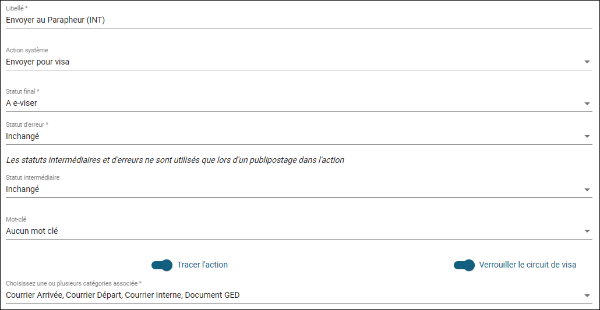This screenshot has width=600, height=310.
Task: Open the Mot-clé dropdown arrow
Action: [x=587, y=232]
